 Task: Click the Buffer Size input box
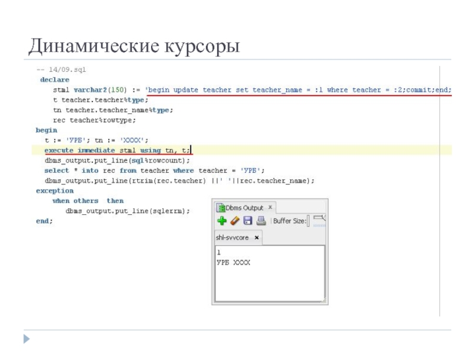pos(308,221)
